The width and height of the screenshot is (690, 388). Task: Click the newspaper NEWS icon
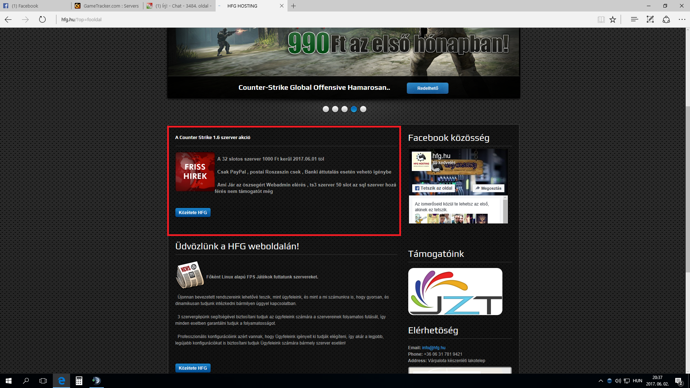point(190,275)
